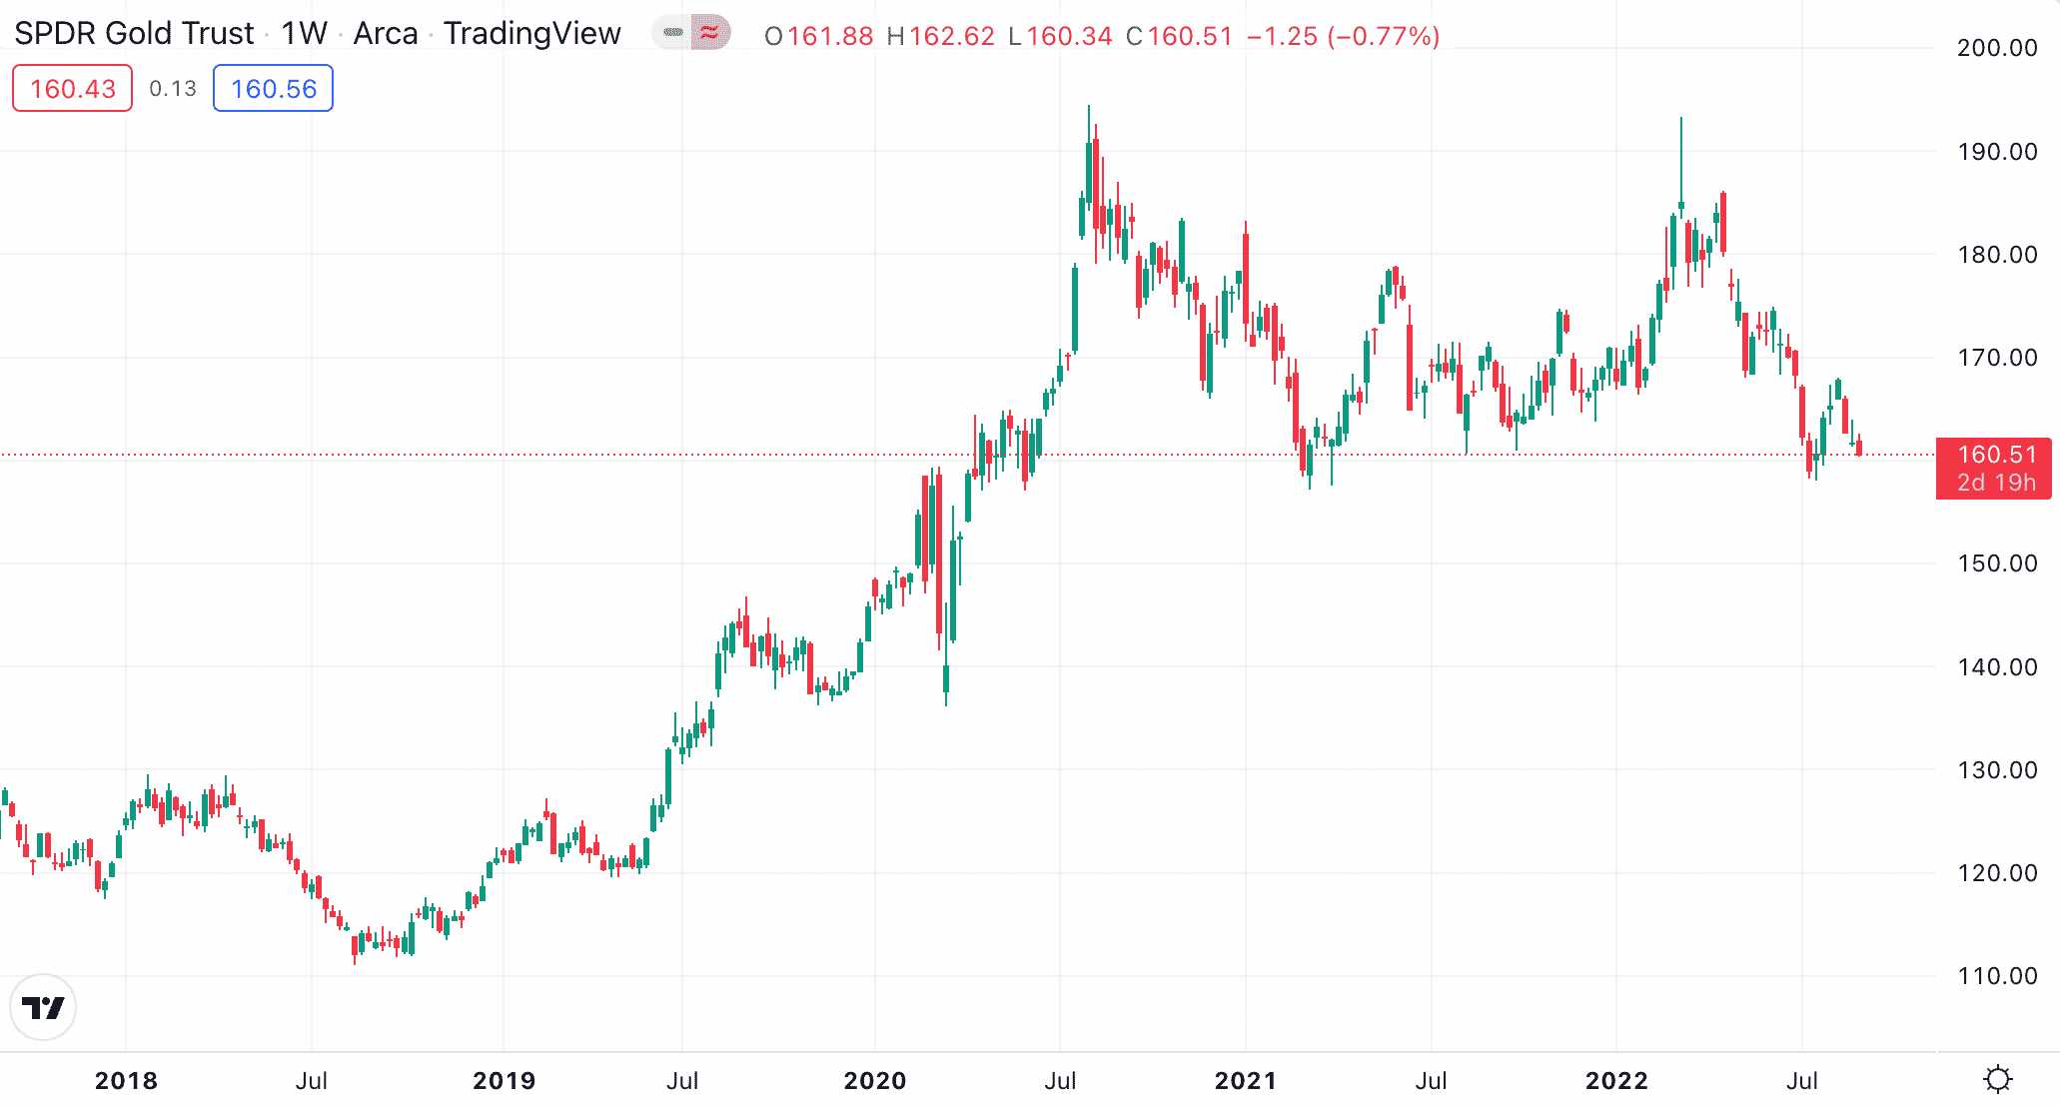This screenshot has width=2060, height=1107.
Task: Click the 2020 time axis label
Action: 875,1080
